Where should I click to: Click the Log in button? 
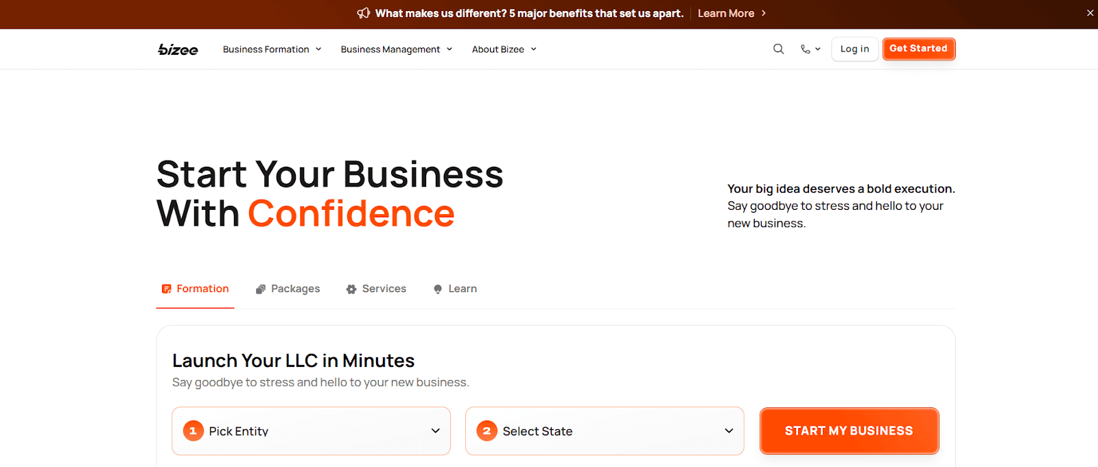854,49
